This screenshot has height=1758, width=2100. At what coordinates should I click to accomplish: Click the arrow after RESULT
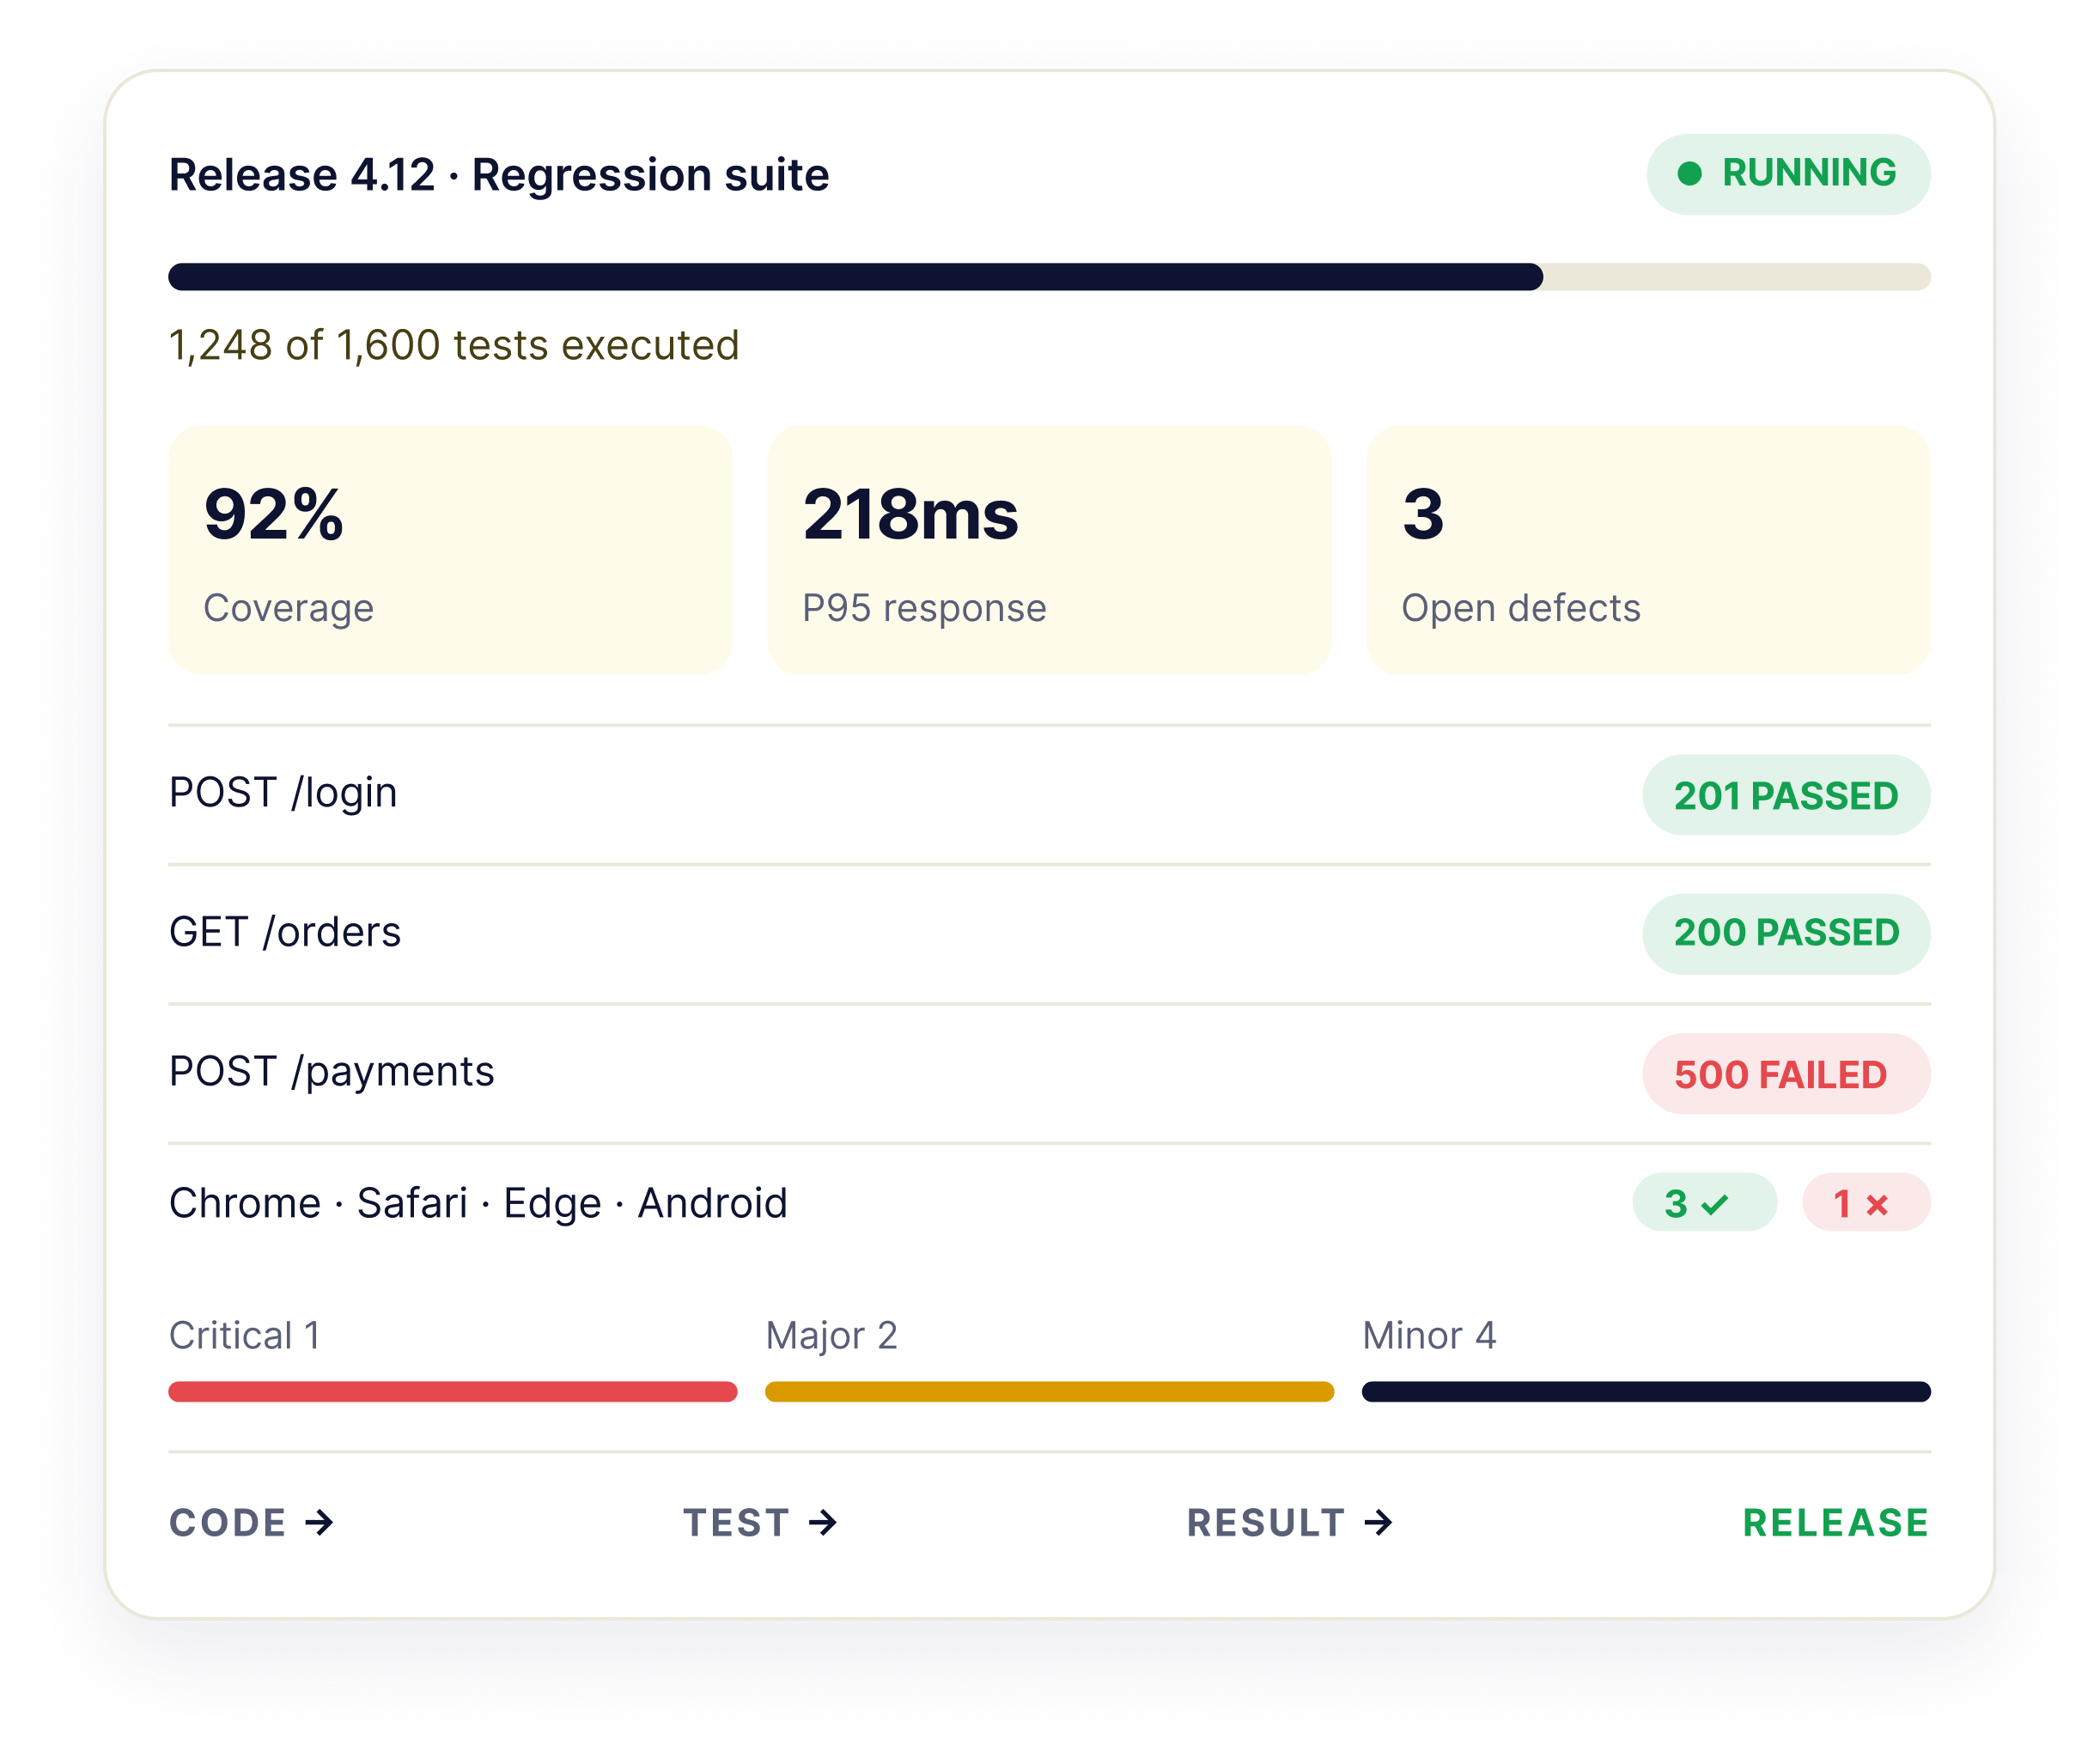pos(1379,1523)
